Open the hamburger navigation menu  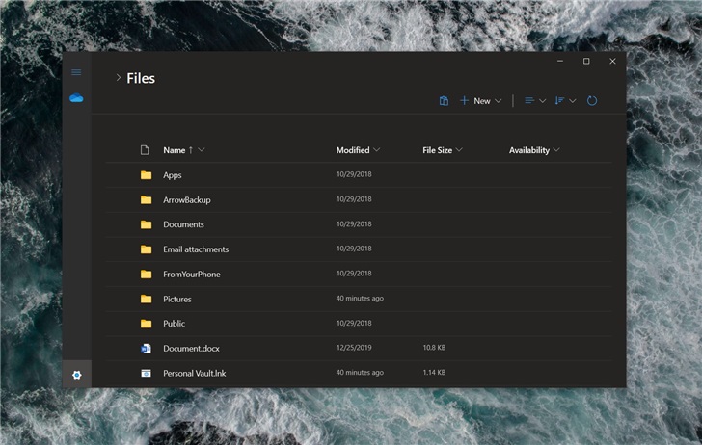pyautogui.click(x=76, y=72)
